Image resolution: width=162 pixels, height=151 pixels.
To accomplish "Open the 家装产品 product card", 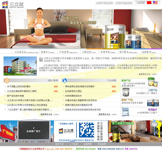I will 140,83.
